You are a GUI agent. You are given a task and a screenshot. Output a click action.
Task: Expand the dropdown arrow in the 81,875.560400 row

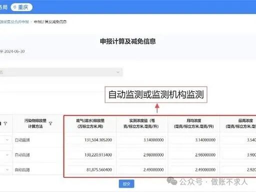click(7, 169)
